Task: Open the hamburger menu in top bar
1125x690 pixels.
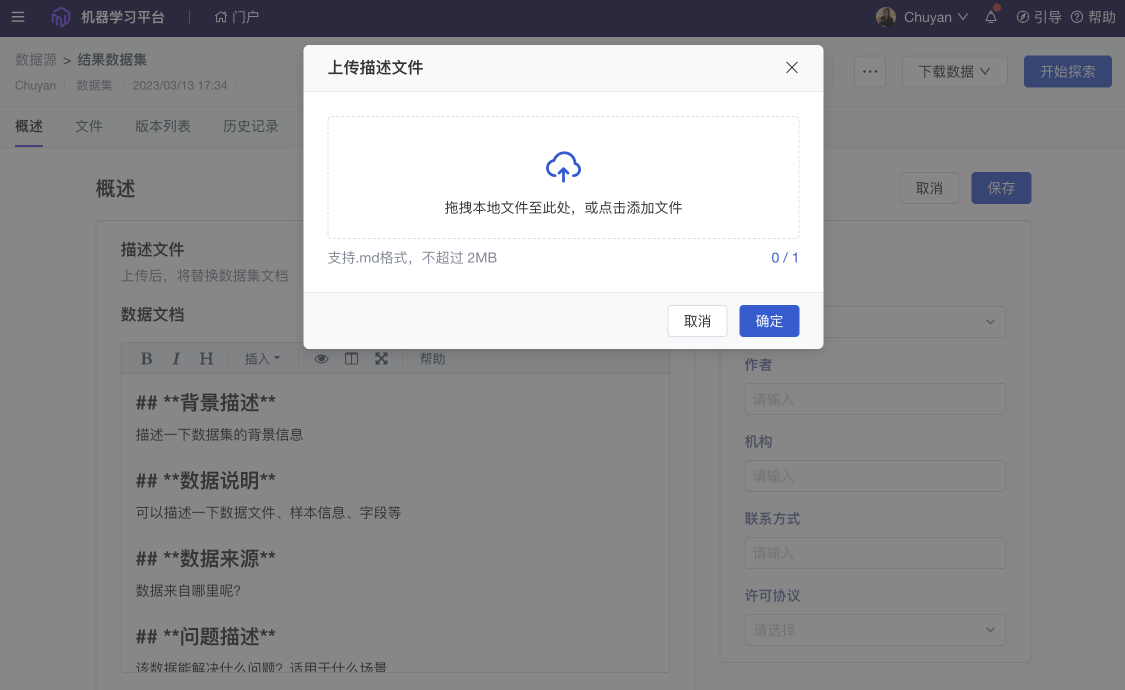Action: [x=18, y=17]
